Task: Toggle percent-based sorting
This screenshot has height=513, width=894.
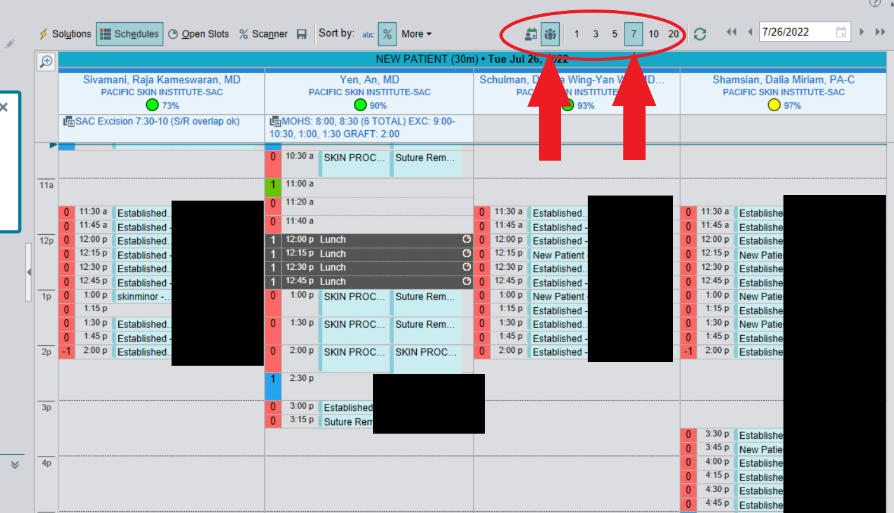Action: pyautogui.click(x=387, y=34)
